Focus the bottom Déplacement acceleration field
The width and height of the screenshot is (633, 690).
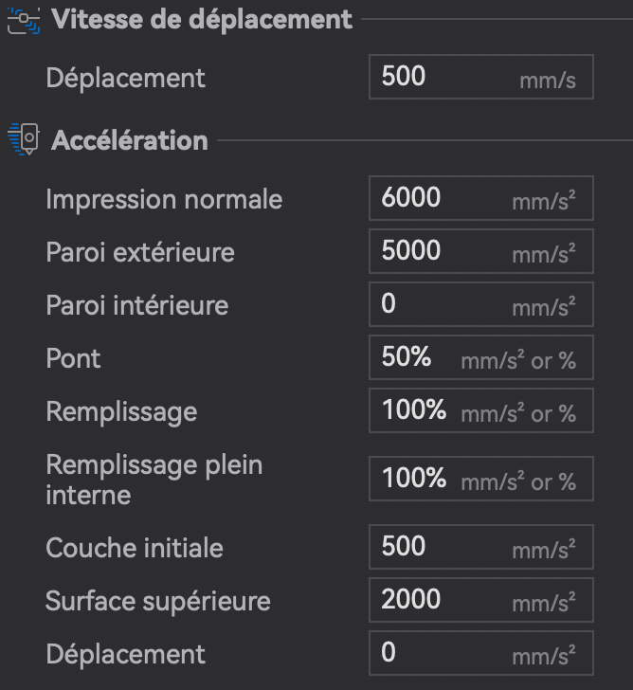point(481,653)
